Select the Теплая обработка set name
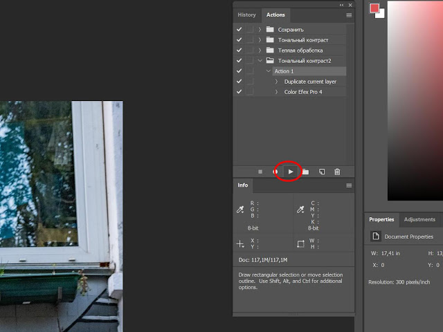Viewport: 443px width, 332px height. click(x=300, y=50)
